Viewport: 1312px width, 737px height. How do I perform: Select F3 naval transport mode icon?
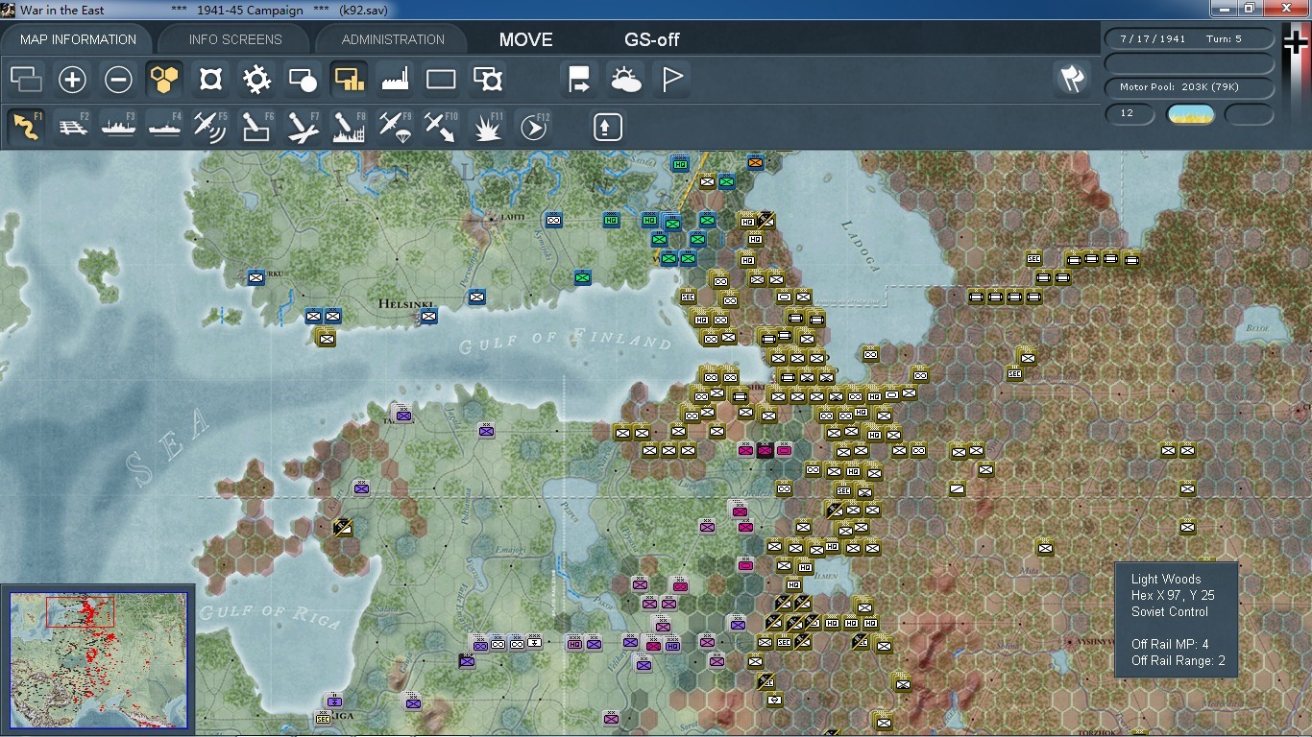tap(119, 127)
